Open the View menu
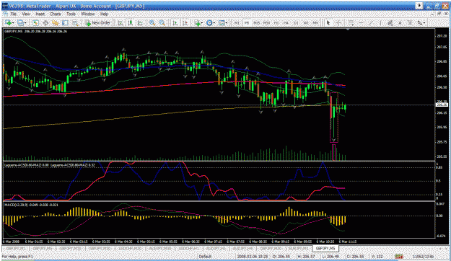 [26, 14]
